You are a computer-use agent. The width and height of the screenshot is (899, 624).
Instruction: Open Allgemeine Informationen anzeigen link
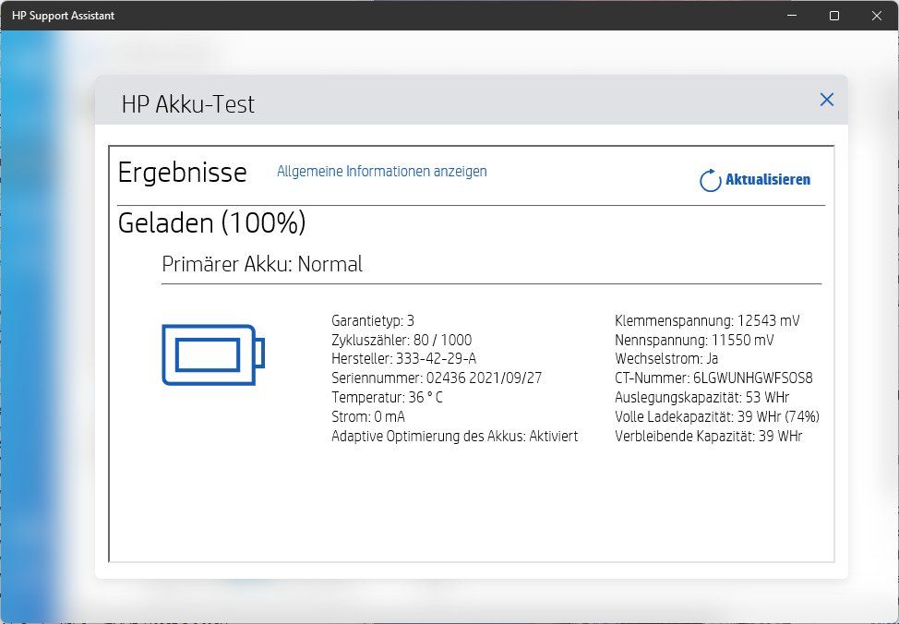(382, 172)
